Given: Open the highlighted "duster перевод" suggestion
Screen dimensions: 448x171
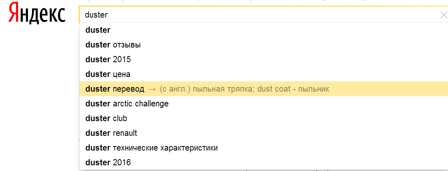Looking at the screenshot, I should [x=263, y=89].
